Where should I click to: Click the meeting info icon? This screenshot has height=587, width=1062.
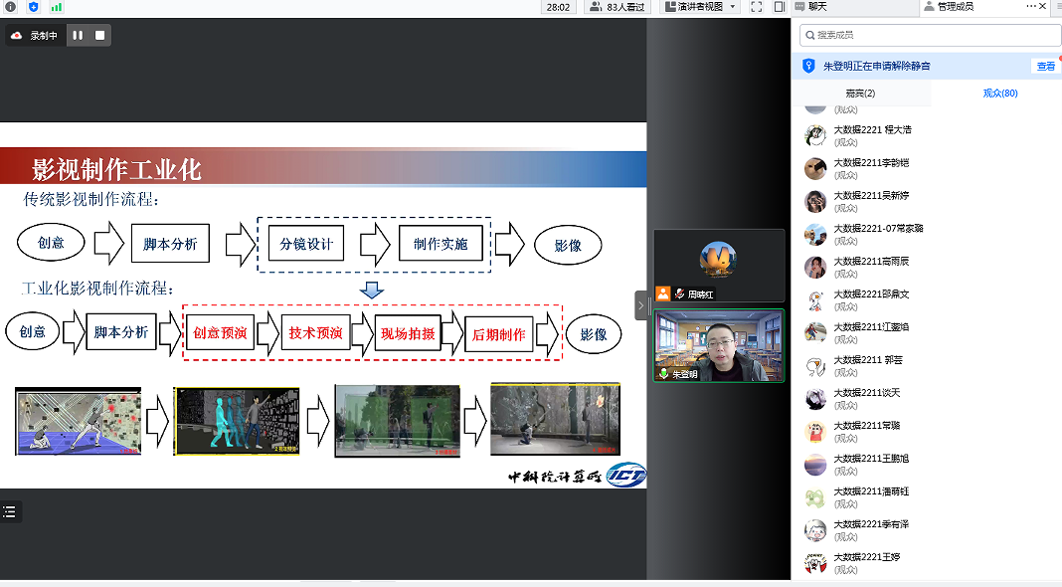[10, 7]
